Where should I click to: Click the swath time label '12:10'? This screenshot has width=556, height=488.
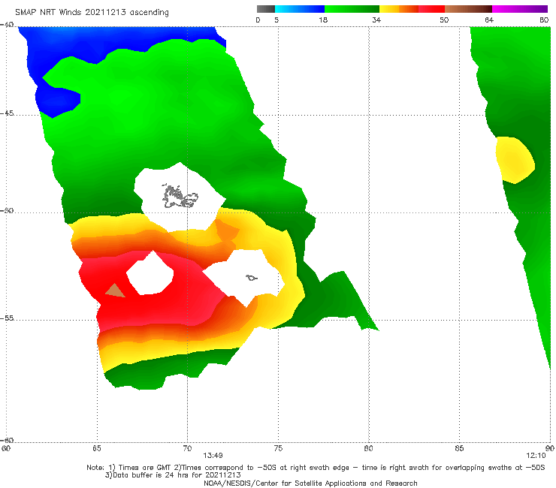[x=536, y=456]
